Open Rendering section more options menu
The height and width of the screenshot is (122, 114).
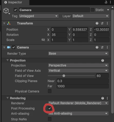point(107,98)
